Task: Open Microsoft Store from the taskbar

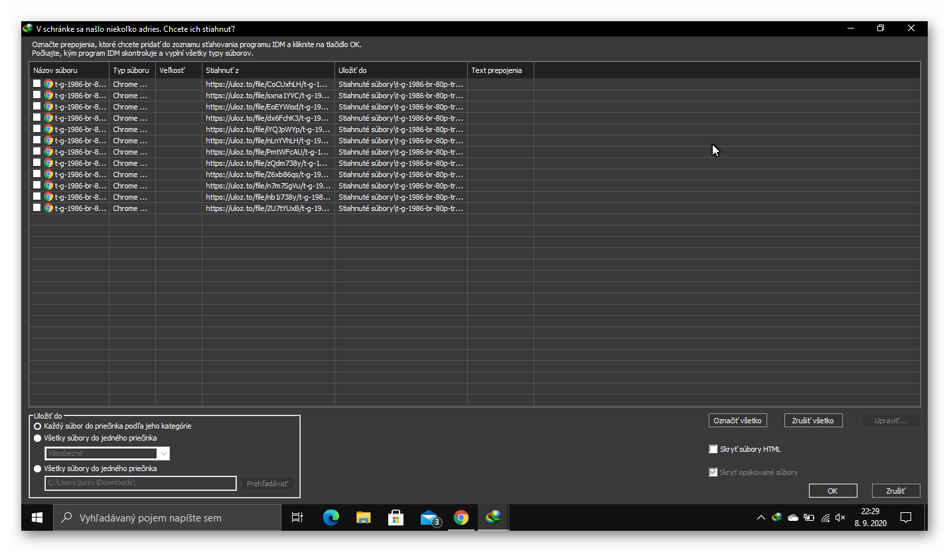Action: [396, 517]
